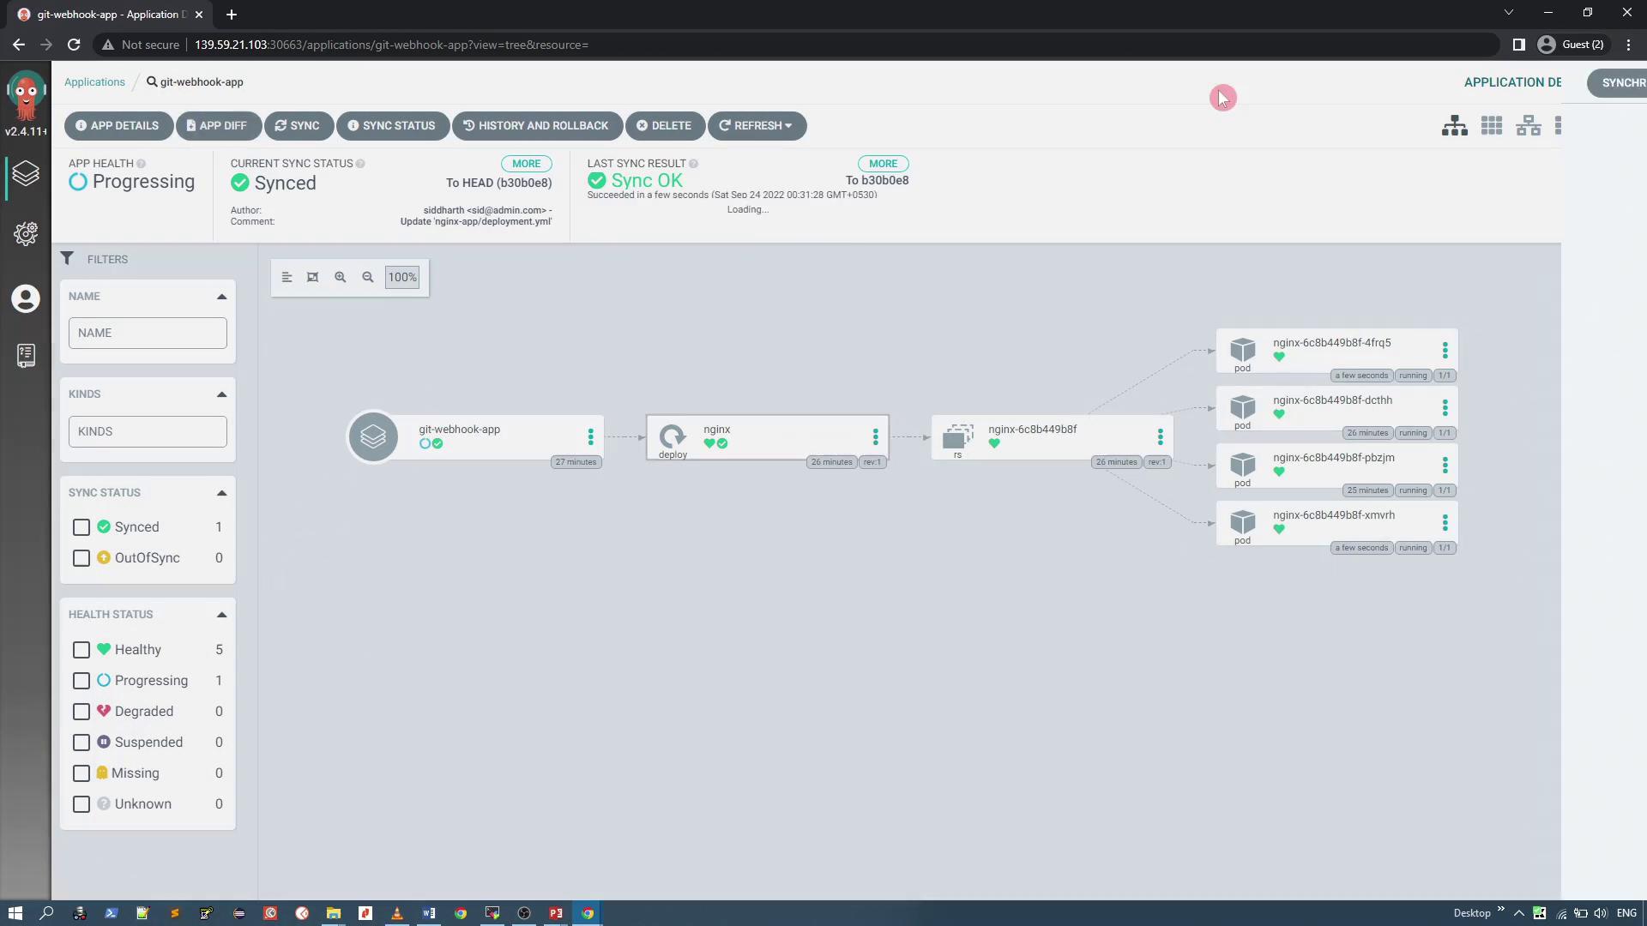
Task: Open the kebab menu of nginx deploy node
Action: click(x=875, y=437)
